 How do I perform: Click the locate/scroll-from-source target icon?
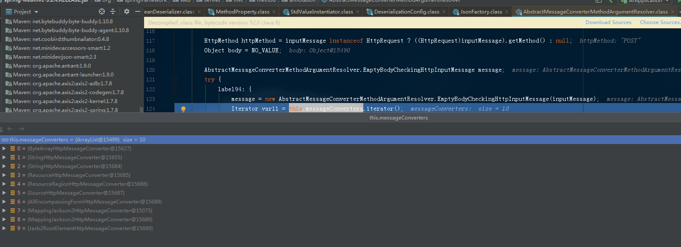coord(101,12)
